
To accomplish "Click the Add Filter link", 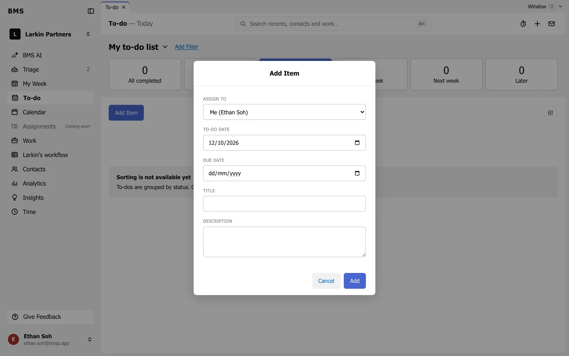I will 187,47.
